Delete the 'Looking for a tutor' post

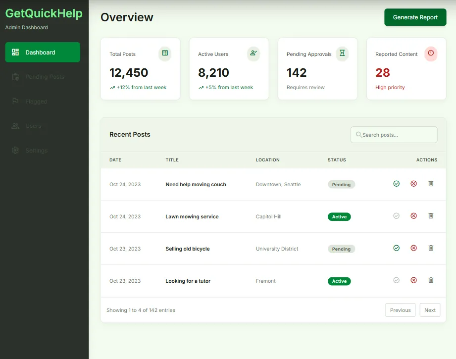click(431, 280)
